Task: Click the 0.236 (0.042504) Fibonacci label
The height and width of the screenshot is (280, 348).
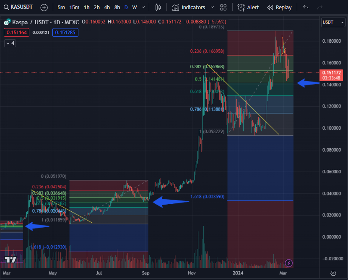Action: 49,187
